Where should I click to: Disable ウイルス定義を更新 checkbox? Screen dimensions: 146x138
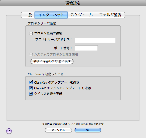tap(31, 94)
